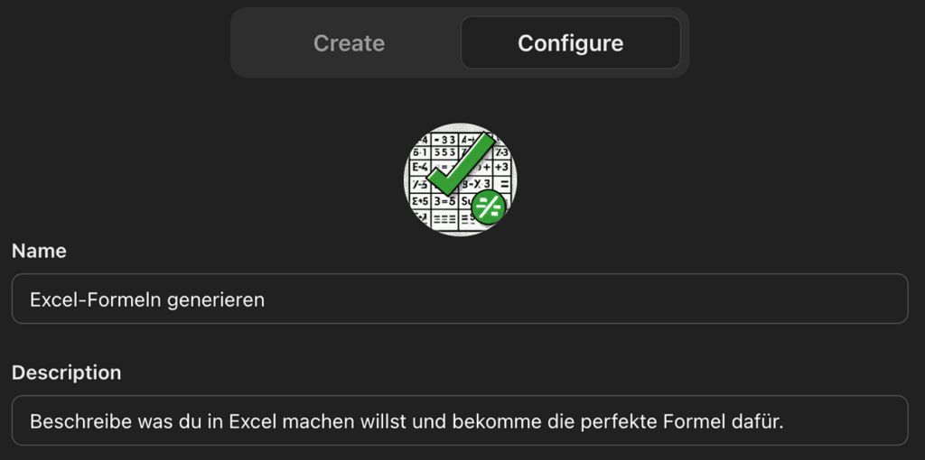Click the Description field label
The height and width of the screenshot is (460, 925).
tap(66, 373)
